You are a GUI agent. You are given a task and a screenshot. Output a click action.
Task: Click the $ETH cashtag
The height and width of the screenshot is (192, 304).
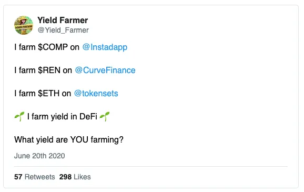49,94
